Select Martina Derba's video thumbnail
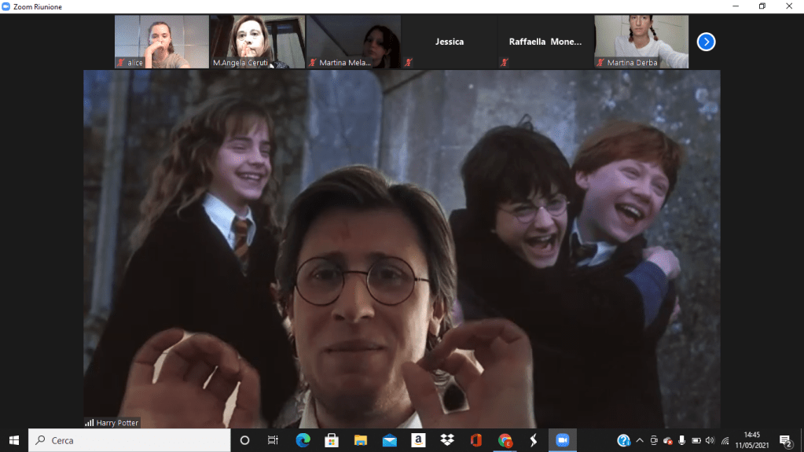 click(641, 42)
